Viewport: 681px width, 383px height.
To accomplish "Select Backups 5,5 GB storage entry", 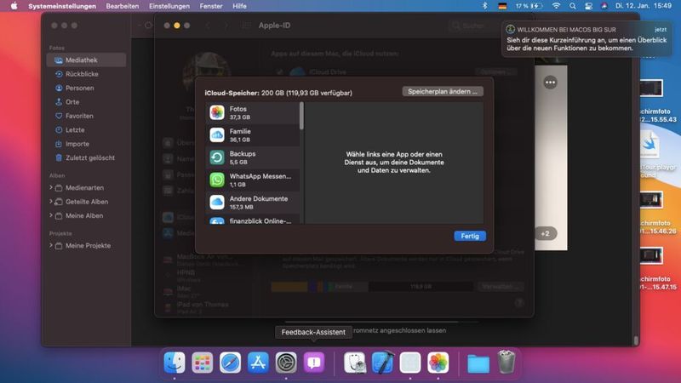I will pos(253,157).
